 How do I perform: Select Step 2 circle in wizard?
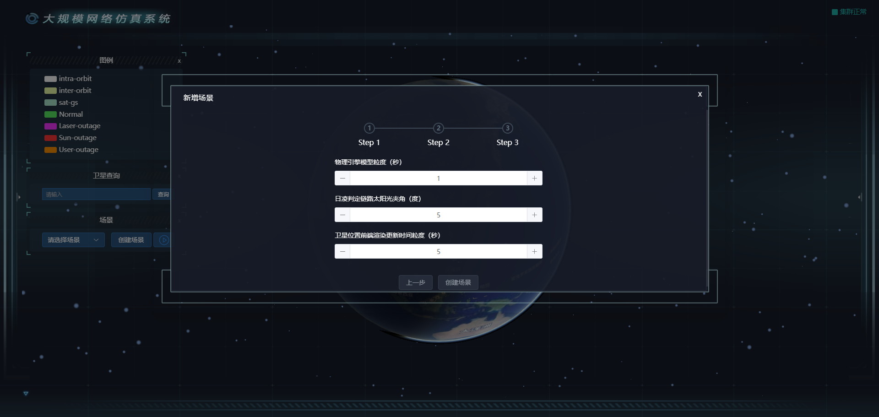438,128
